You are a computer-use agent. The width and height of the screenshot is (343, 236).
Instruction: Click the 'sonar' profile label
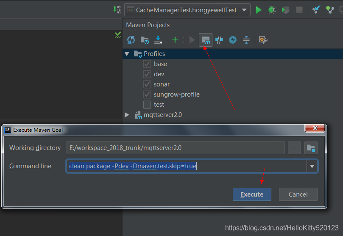162,84
